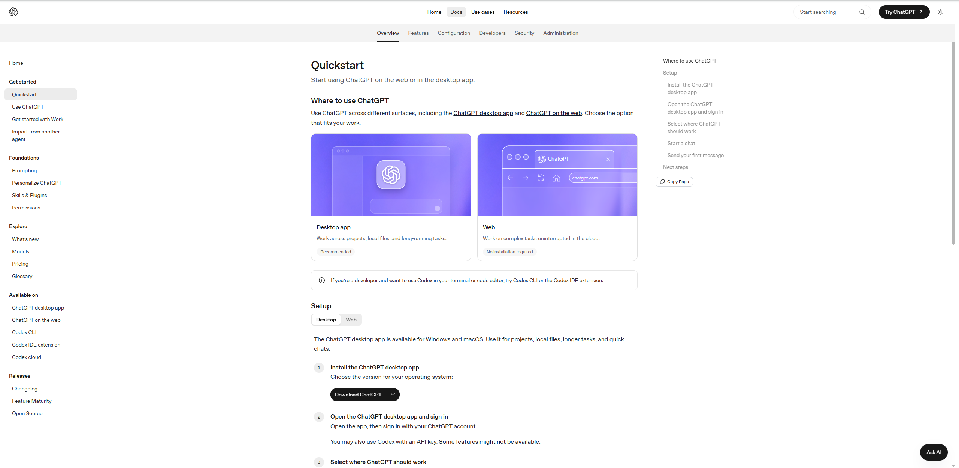Jump to Where to use ChatGPT section
959x468 pixels.
(x=689, y=61)
